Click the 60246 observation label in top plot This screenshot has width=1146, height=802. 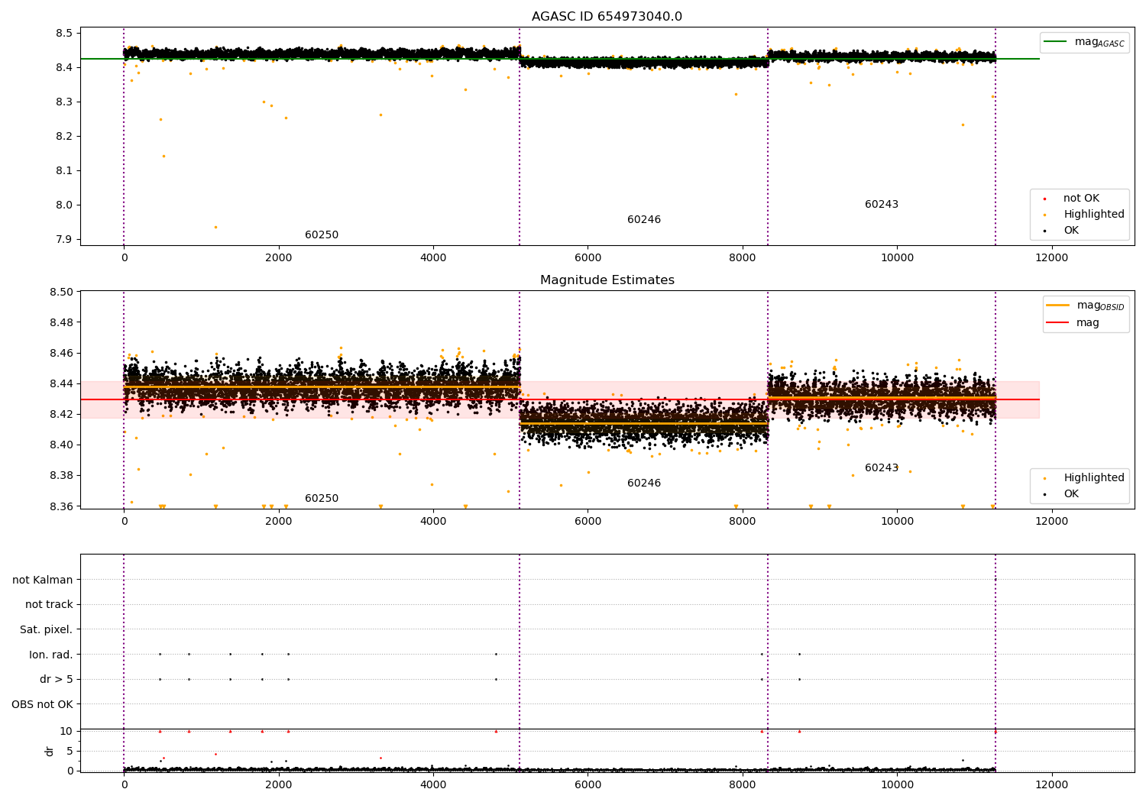click(x=644, y=220)
